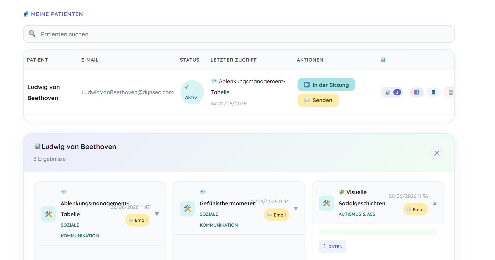Screen dimensions: 495x260
Task: Open the patient profile person icon
Action: [x=433, y=92]
